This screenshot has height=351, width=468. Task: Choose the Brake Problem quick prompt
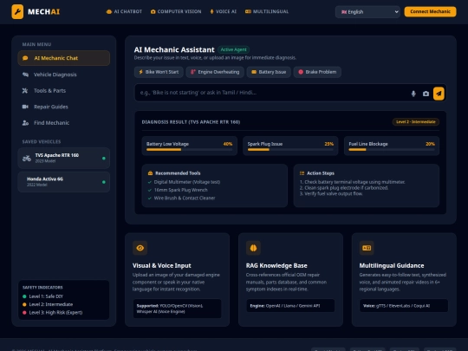tap(317, 72)
